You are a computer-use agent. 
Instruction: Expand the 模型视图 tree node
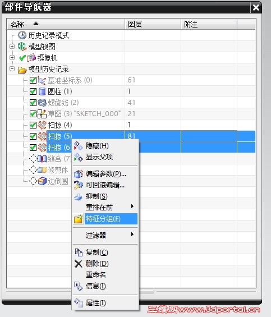pyautogui.click(x=12, y=47)
